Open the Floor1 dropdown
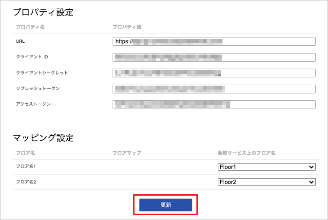 pyautogui.click(x=267, y=167)
